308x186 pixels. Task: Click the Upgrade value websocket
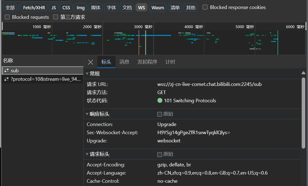click(169, 141)
